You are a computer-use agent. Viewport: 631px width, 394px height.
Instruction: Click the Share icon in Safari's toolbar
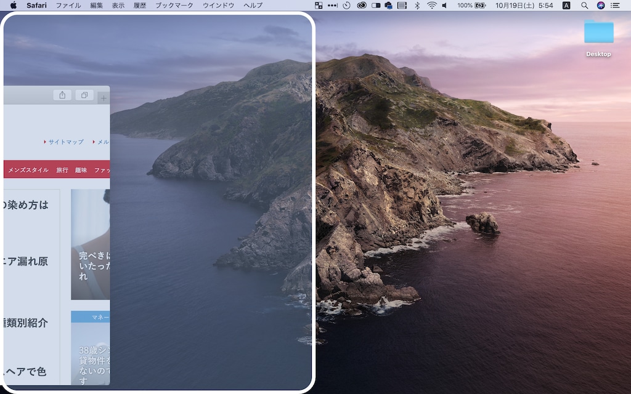63,95
